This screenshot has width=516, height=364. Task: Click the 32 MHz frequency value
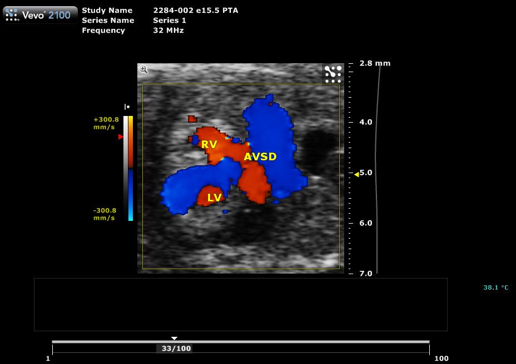point(168,30)
